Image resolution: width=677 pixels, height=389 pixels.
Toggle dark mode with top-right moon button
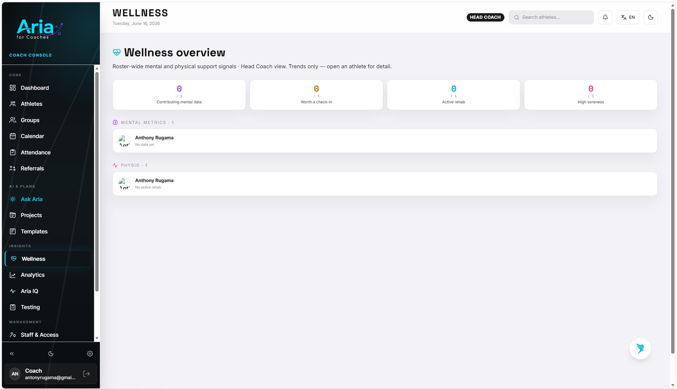pyautogui.click(x=650, y=17)
